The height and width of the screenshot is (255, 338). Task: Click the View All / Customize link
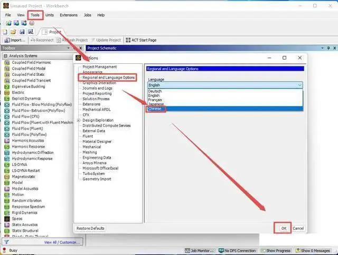point(62,242)
